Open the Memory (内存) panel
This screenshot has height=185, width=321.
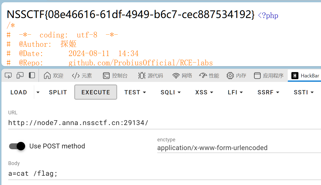pyautogui.click(x=236, y=75)
